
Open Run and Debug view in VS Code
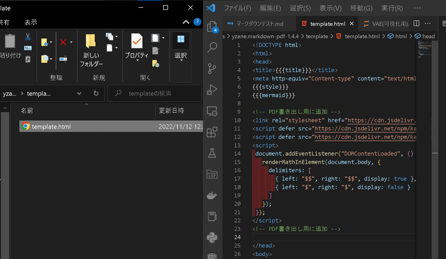(x=212, y=89)
